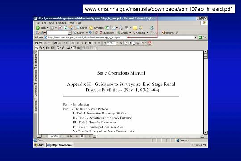Go to the next PDF page arrow
Image resolution: width=241 pixels, height=161 pixels.
pos(86,43)
